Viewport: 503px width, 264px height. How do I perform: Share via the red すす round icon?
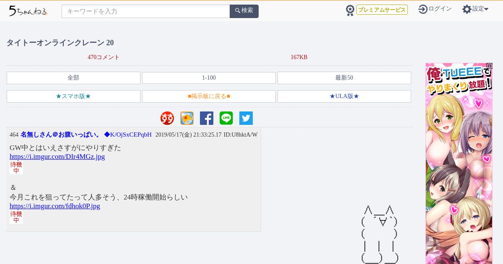167,118
